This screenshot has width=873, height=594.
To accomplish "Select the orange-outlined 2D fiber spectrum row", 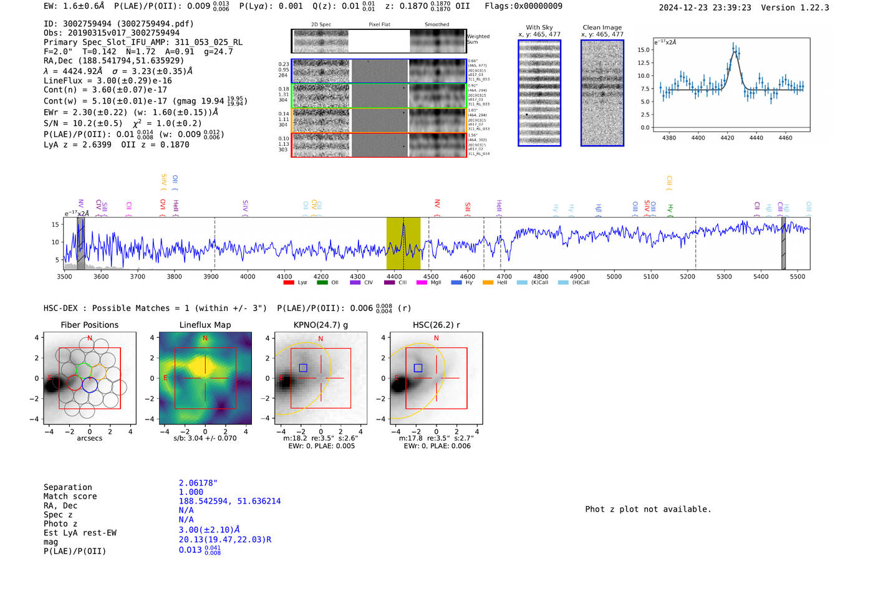I will click(x=379, y=120).
